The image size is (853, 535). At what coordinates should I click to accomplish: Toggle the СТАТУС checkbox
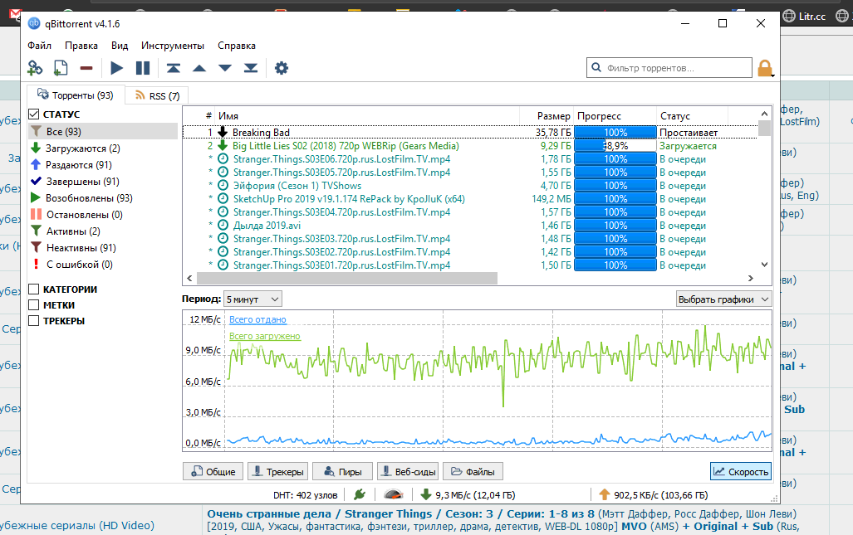point(34,114)
